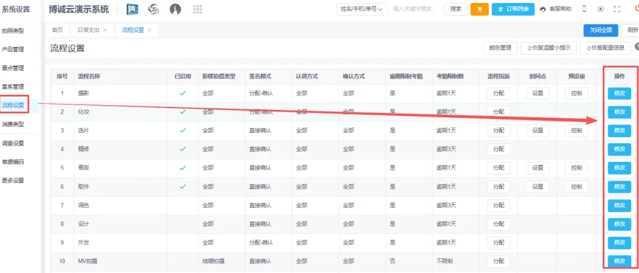Open the 姓名/手机/单号 search type dropdown
639x273 pixels.
(362, 9)
